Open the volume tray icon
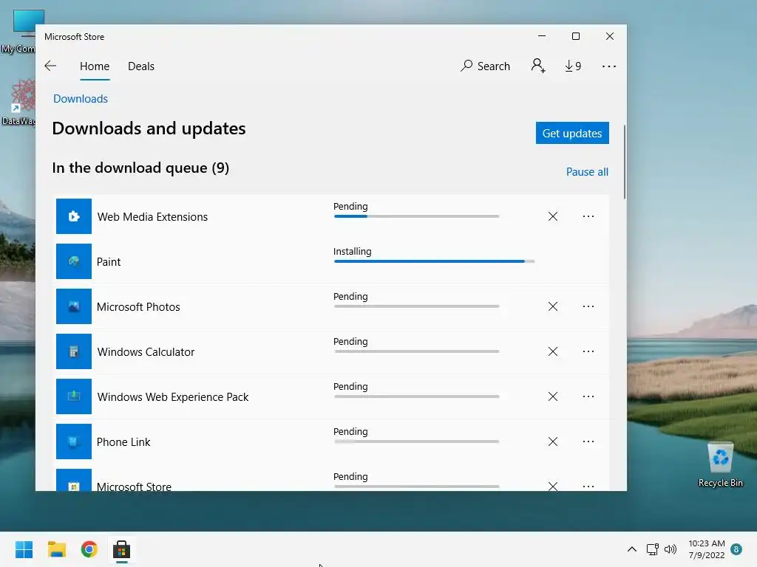This screenshot has width=757, height=567. point(670,549)
